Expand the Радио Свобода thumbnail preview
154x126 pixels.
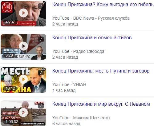tap(41, 39)
